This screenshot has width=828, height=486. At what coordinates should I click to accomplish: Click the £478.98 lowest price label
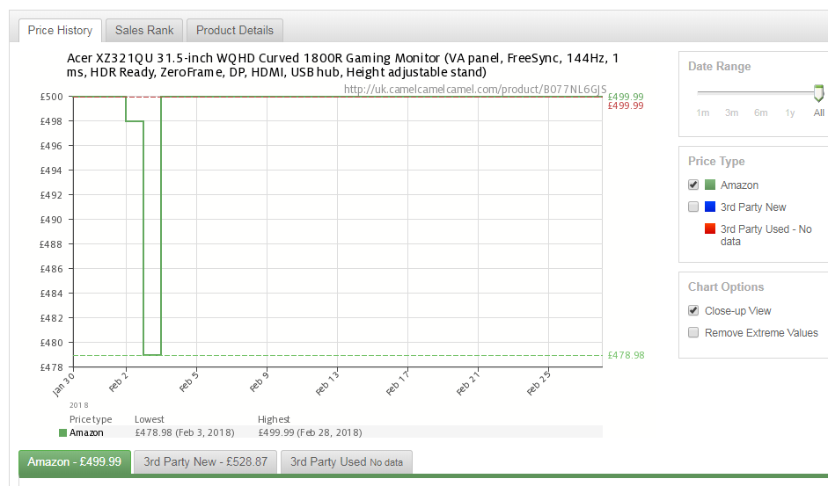pyautogui.click(x=626, y=355)
